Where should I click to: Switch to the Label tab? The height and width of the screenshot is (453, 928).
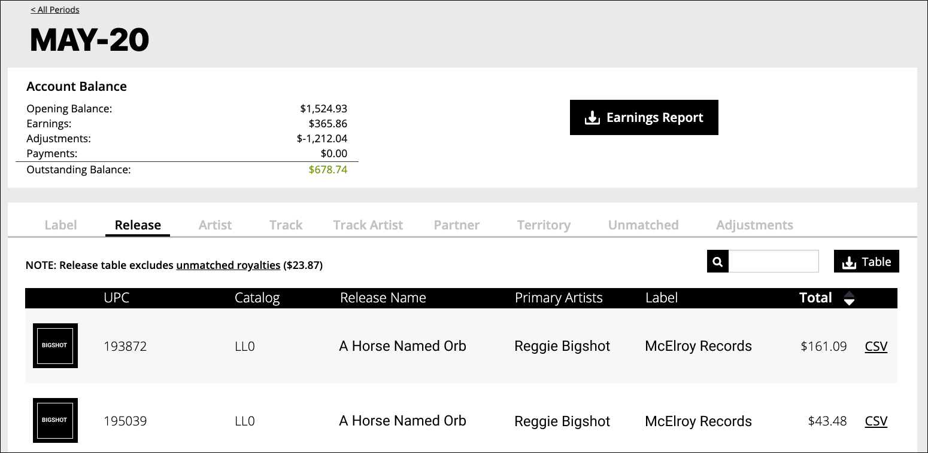pyautogui.click(x=60, y=225)
